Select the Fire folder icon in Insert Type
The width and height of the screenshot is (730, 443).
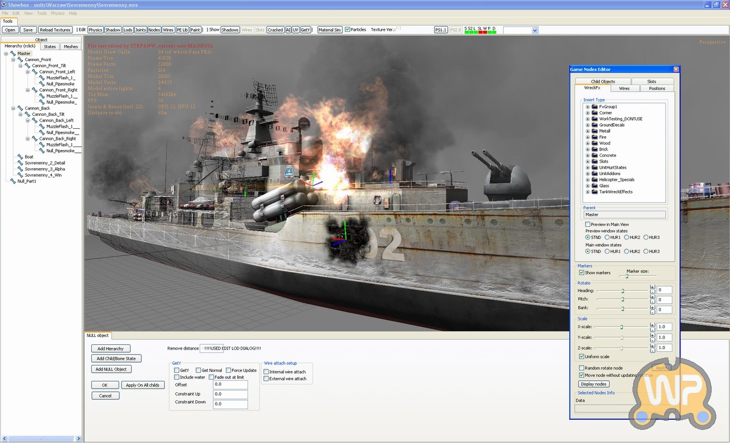[x=594, y=137]
